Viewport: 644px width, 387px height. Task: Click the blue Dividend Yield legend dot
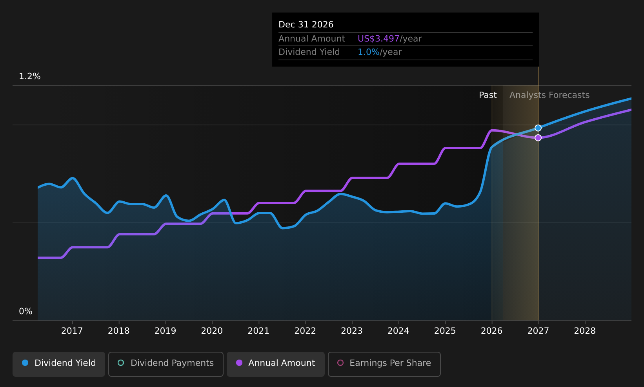[24, 363]
